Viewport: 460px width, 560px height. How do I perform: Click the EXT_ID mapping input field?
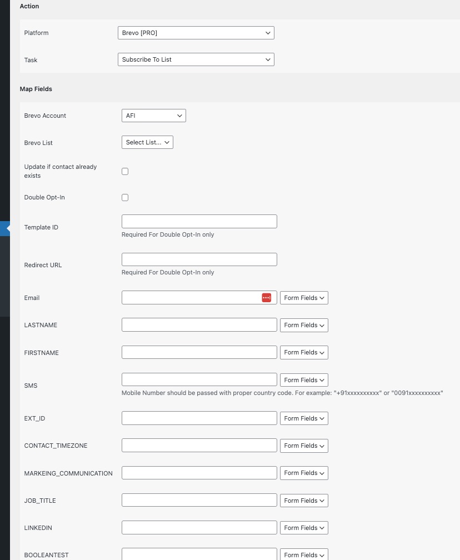click(x=199, y=418)
